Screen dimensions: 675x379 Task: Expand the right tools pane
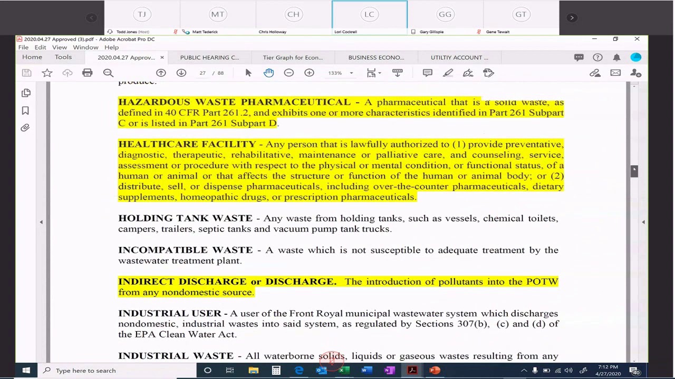[x=643, y=222]
